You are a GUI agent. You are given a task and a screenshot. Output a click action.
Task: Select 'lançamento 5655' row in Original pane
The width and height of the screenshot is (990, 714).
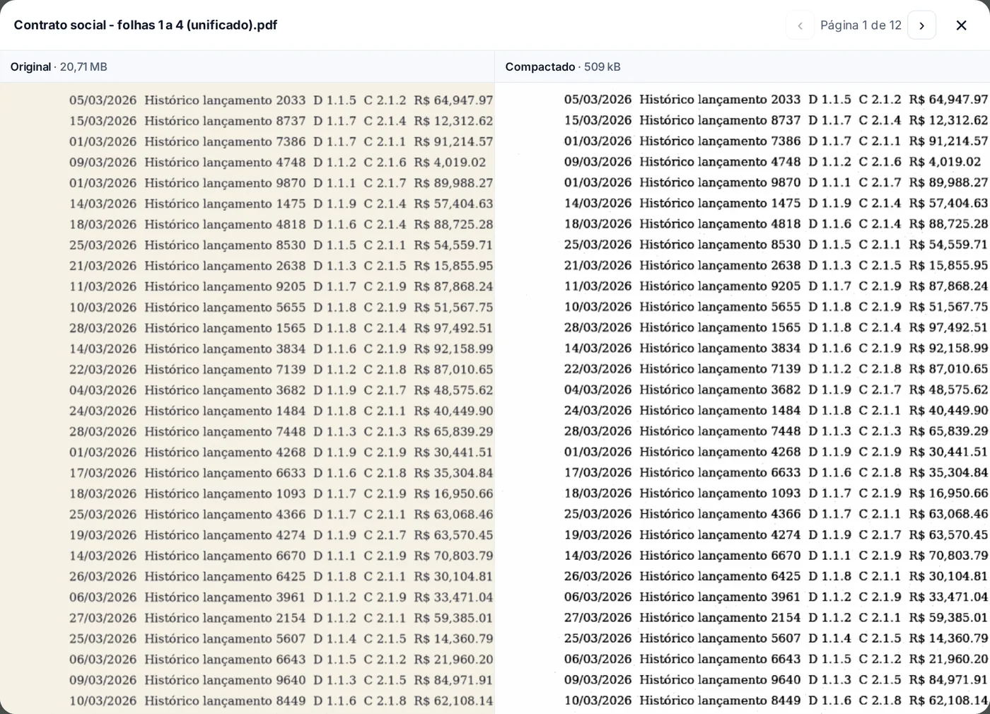[281, 308]
